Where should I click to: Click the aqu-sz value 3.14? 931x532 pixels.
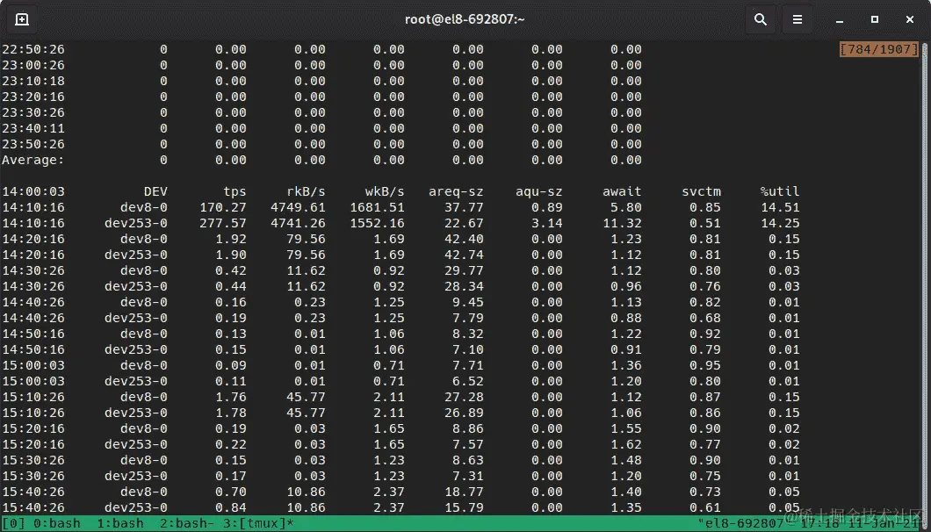click(x=547, y=223)
